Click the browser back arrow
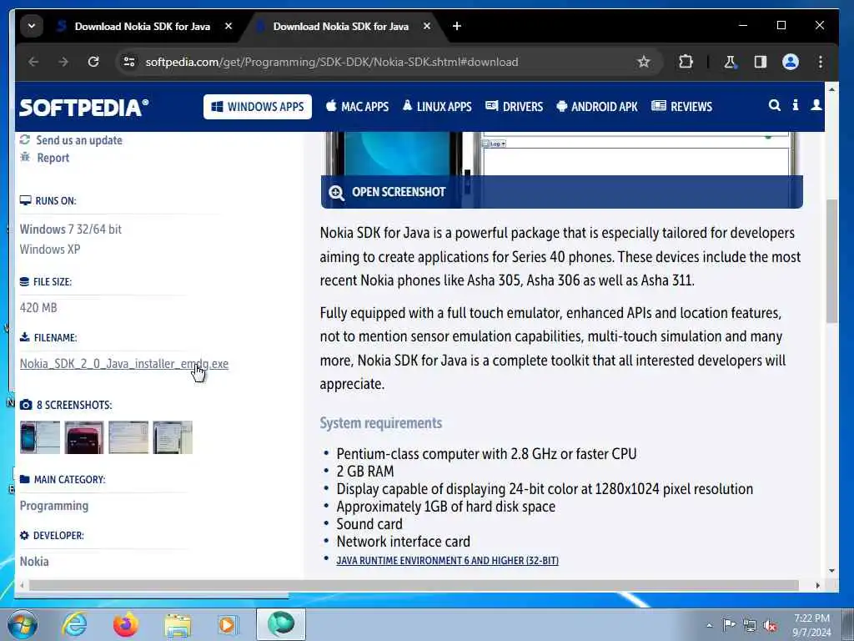 click(33, 62)
